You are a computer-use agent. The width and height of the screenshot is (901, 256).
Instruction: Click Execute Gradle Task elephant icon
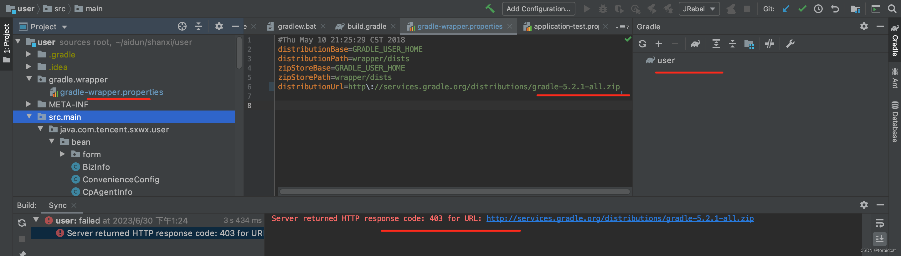point(695,44)
